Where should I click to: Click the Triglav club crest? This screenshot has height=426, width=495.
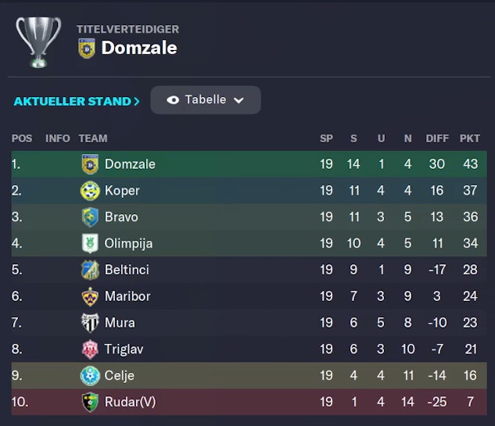coord(91,349)
